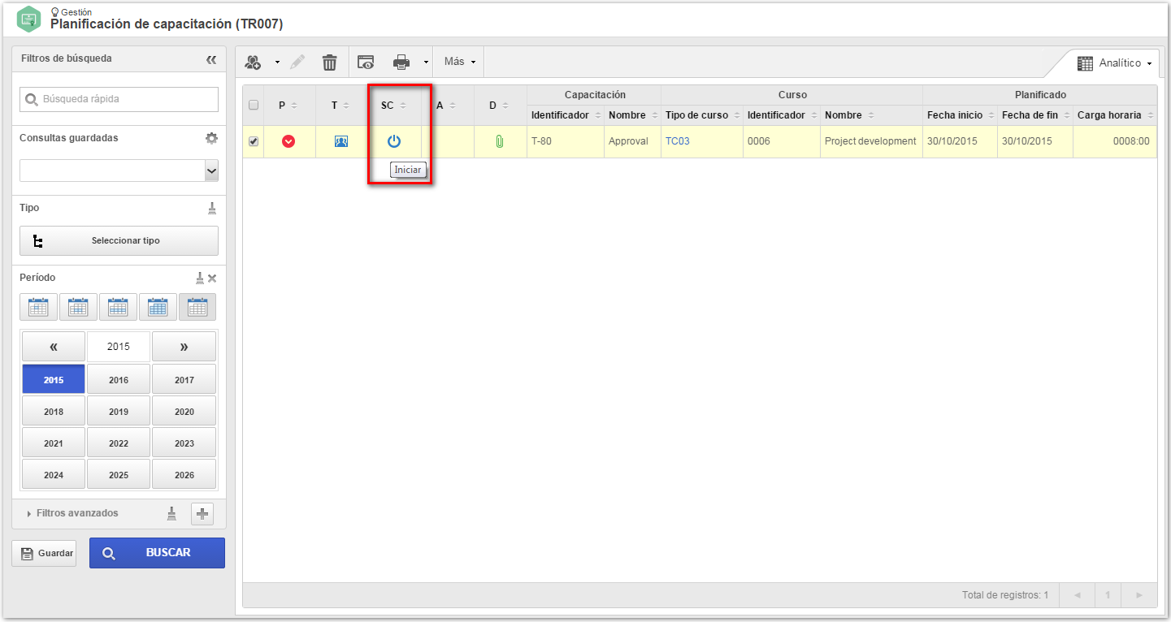Clear the Período filter with broom icon
This screenshot has height=622, width=1171.
pyautogui.click(x=200, y=278)
